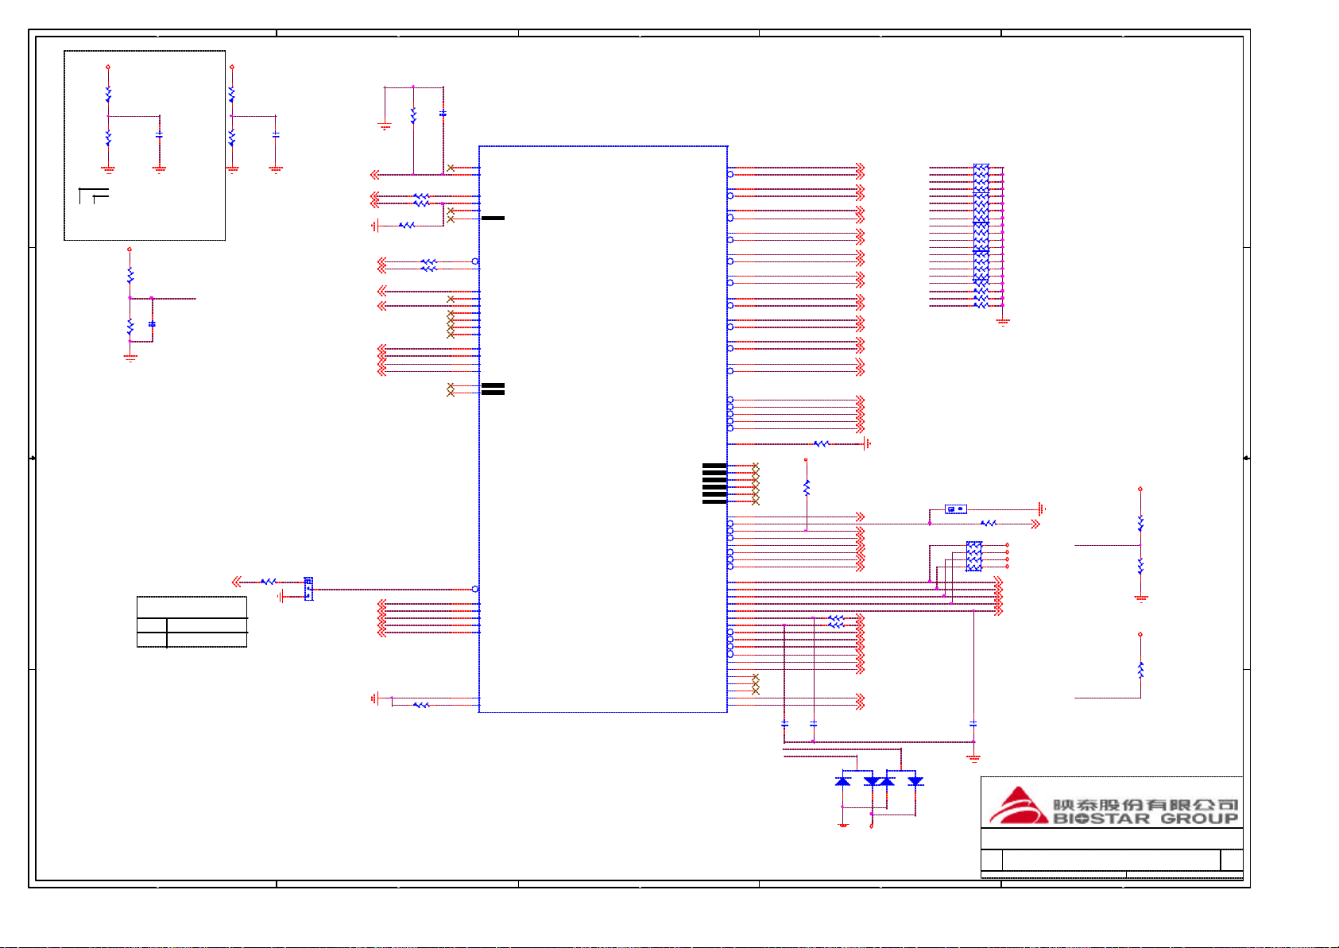This screenshot has height=948, width=1339.
Task: Select the "BIOSTAR GROUP" title block text
Action: tap(1145, 818)
